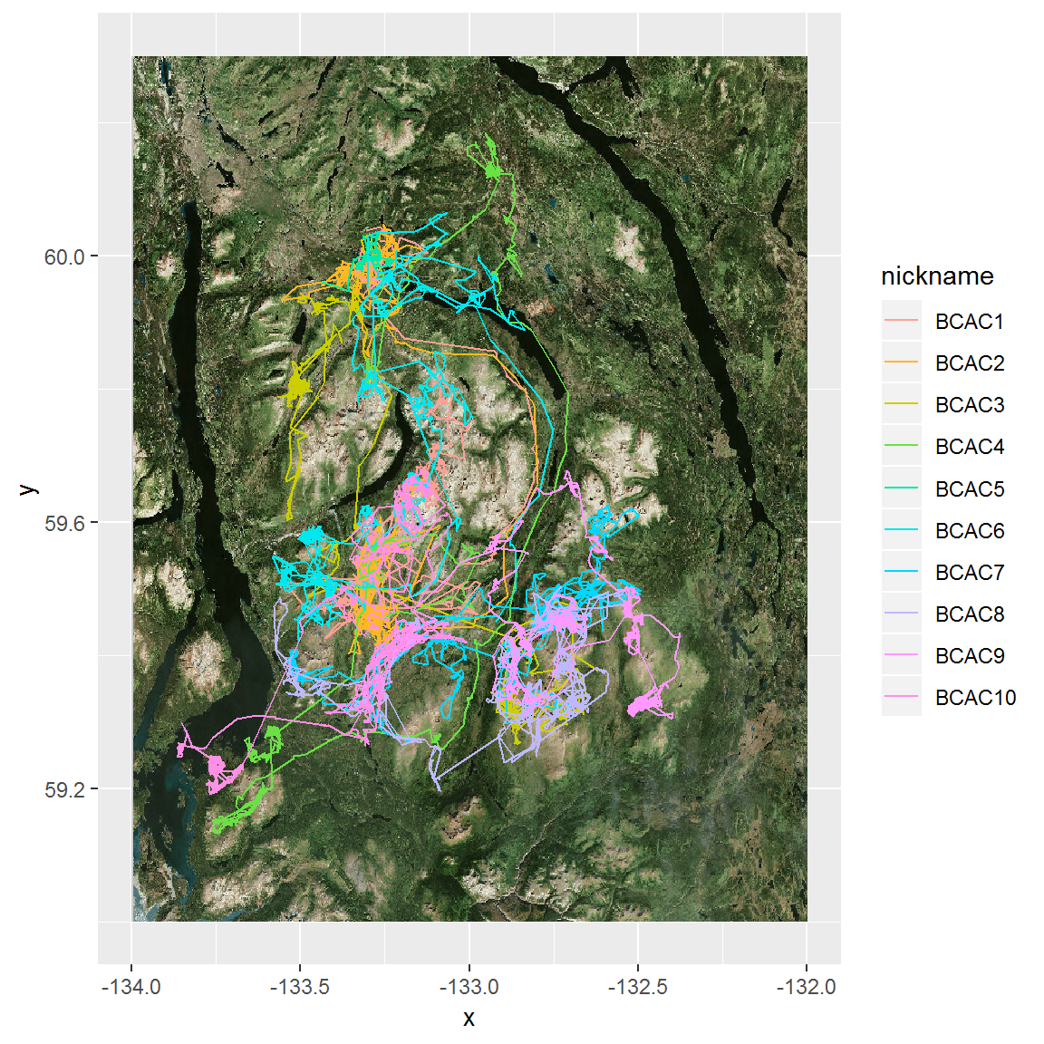This screenshot has height=1044, width=1044.
Task: Click the BCAC9 legend color key
Action: pos(902,655)
